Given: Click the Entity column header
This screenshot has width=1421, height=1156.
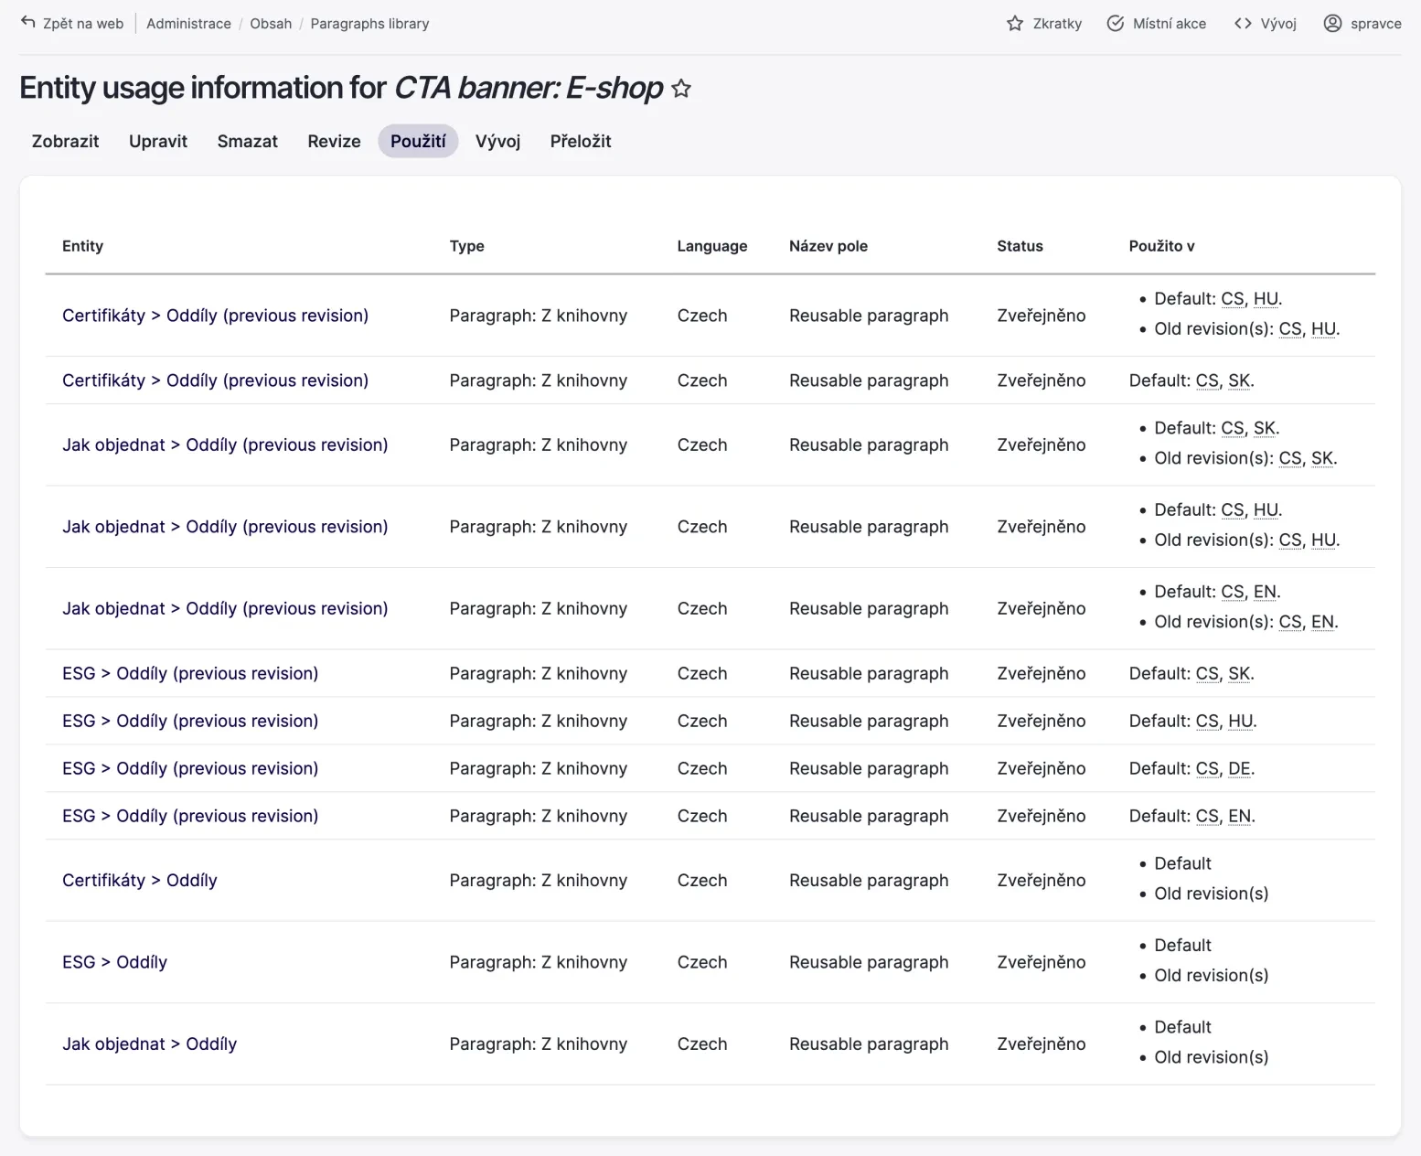Looking at the screenshot, I should tap(82, 246).
